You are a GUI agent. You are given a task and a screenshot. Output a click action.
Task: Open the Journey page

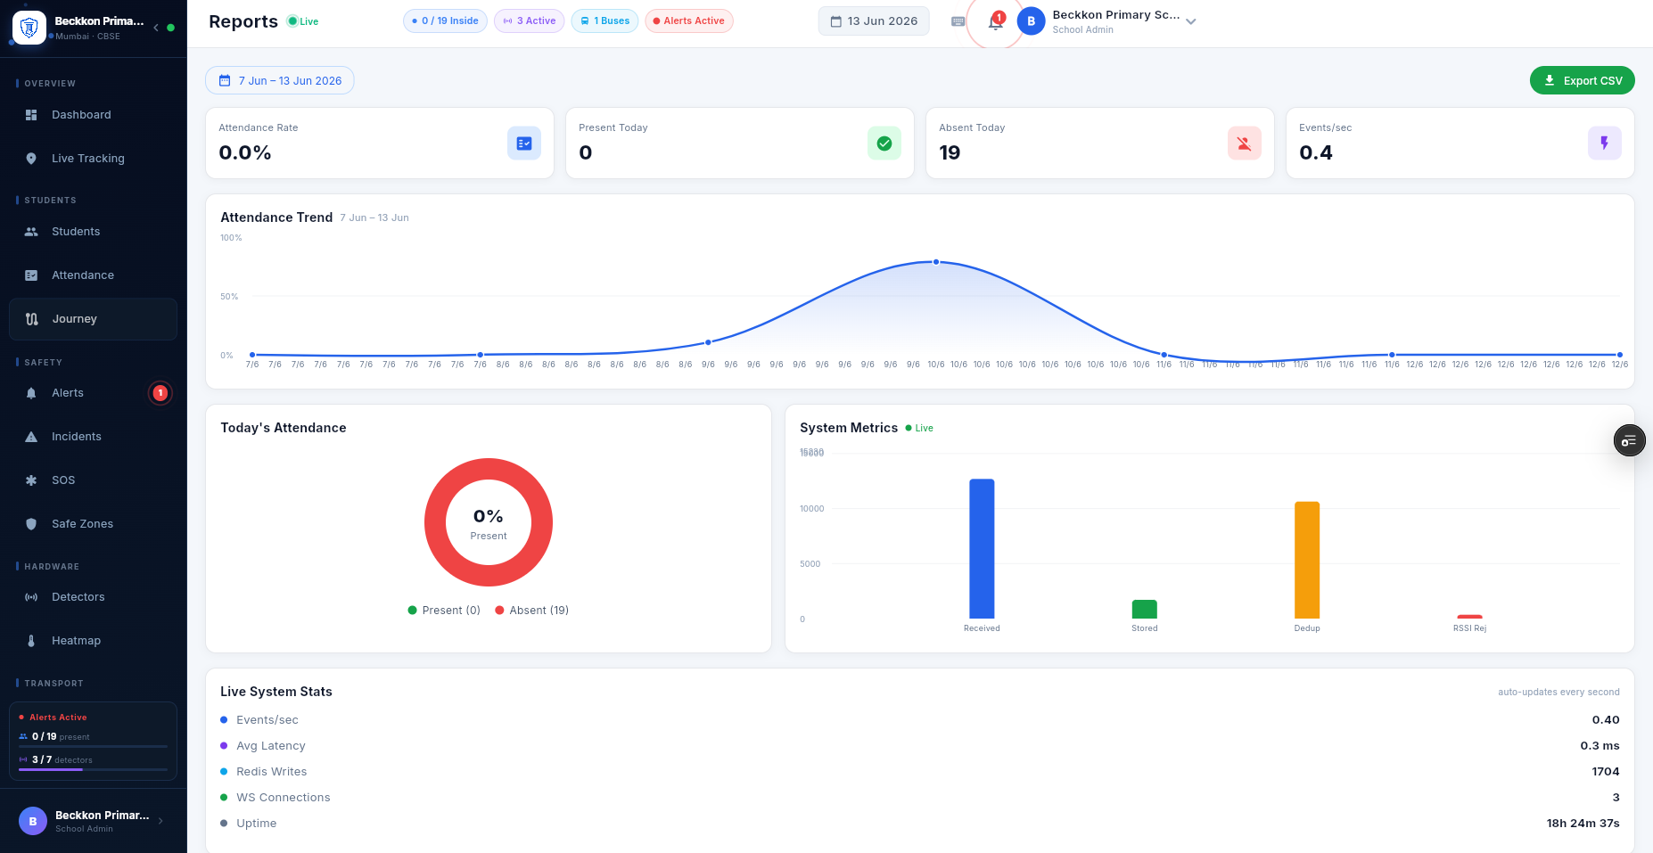coord(93,319)
